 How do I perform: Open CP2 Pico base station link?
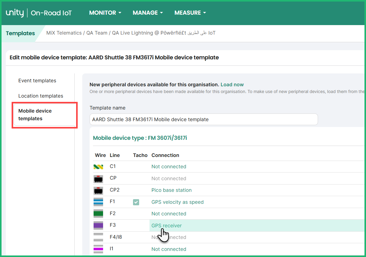[x=171, y=190]
